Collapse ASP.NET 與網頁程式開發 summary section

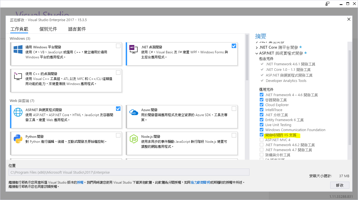click(x=257, y=53)
